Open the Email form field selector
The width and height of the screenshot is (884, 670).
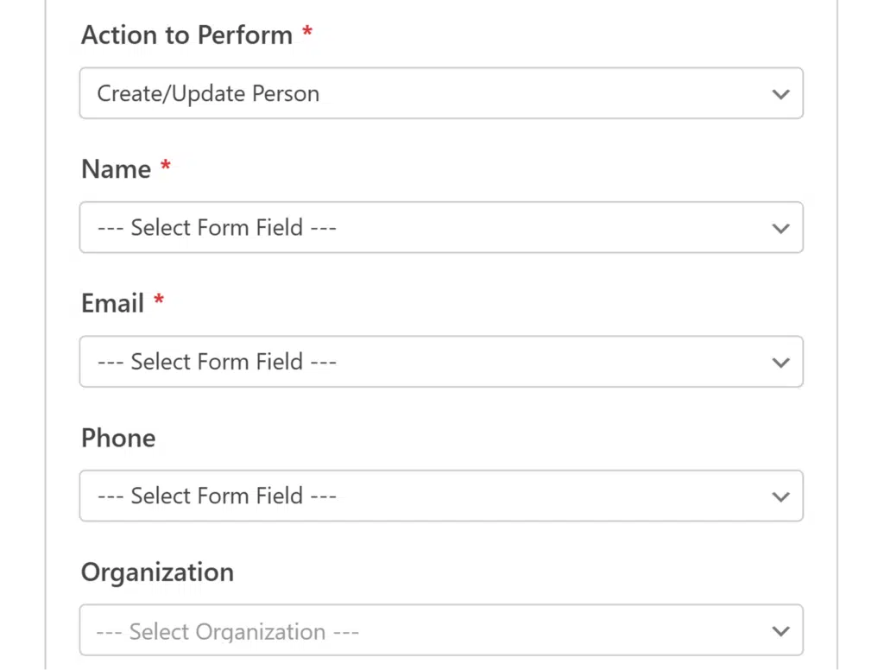tap(441, 362)
